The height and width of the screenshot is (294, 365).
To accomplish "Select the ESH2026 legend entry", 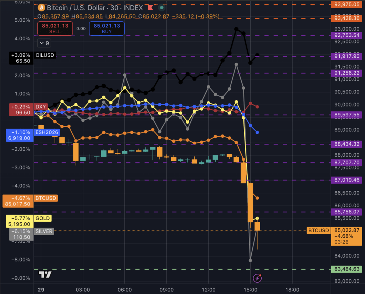I will coord(47,132).
